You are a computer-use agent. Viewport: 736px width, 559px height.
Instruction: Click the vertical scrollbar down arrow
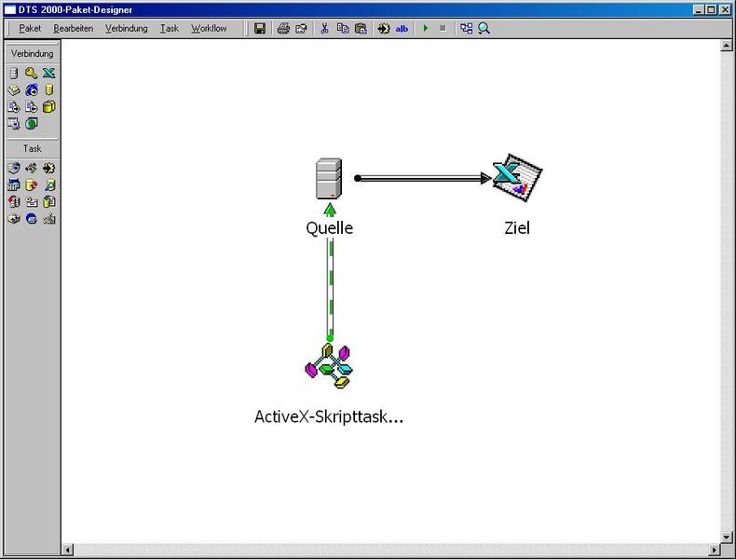tap(726, 537)
